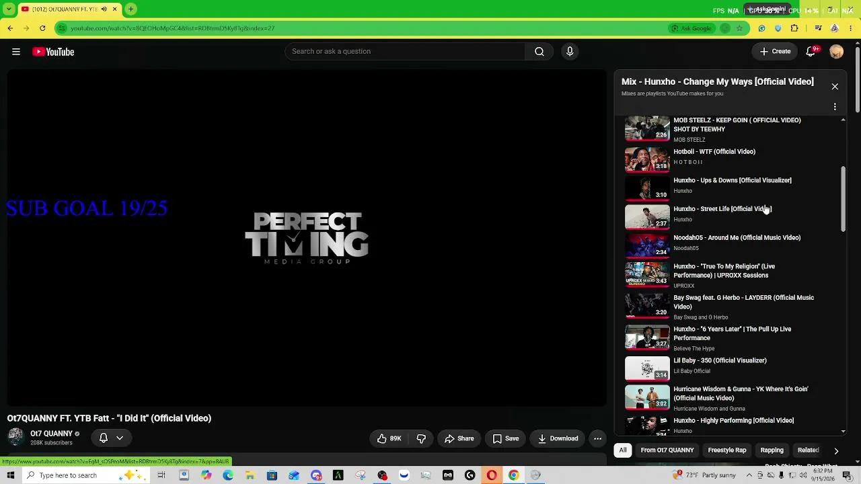This screenshot has width=861, height=484.
Task: Expand the subscription notification chevron dropdown
Action: coord(120,438)
